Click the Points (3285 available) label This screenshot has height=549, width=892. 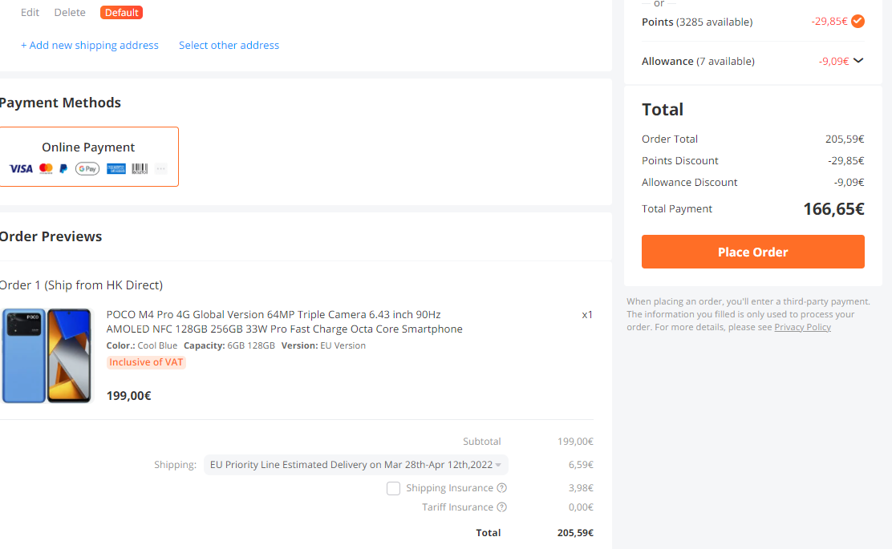coord(697,22)
